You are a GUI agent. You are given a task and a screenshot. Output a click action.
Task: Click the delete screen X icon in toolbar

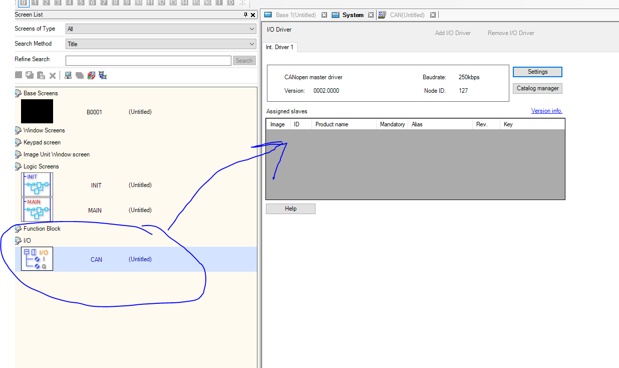click(x=53, y=76)
